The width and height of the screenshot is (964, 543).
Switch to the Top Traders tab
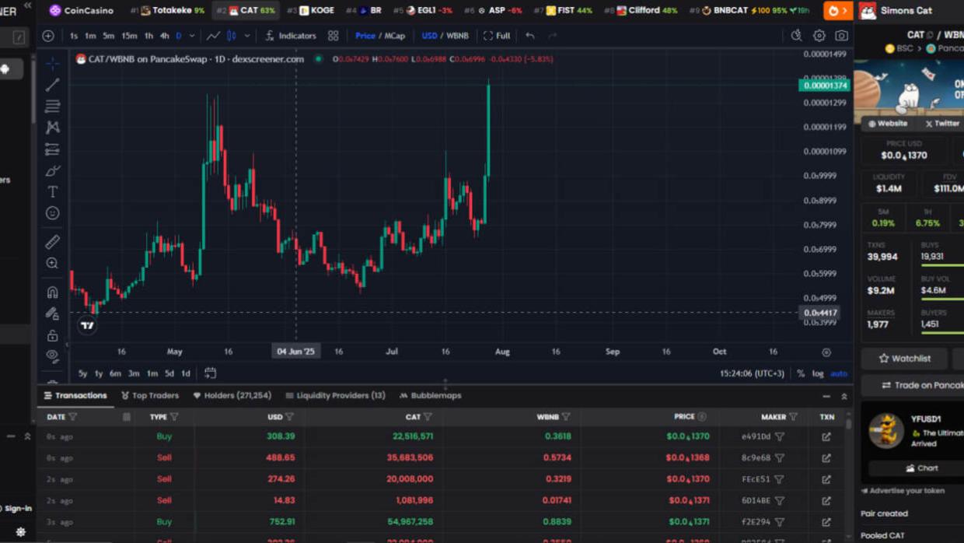coord(150,395)
